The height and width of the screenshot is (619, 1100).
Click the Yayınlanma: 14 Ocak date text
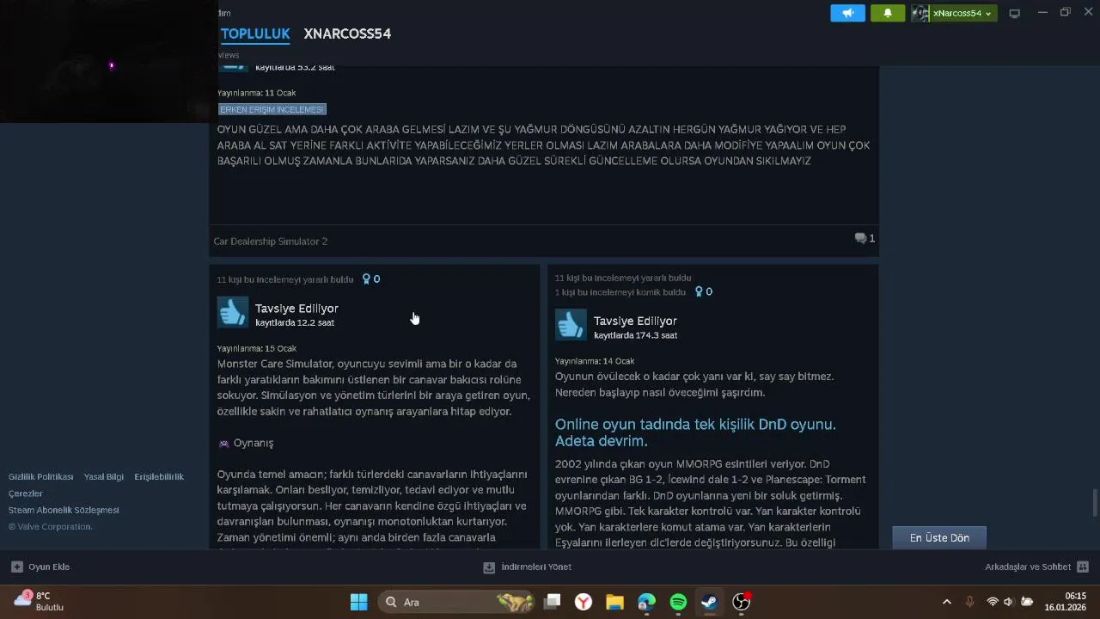tap(595, 361)
